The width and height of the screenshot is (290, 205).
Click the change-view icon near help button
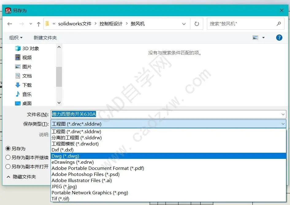pos(256,38)
